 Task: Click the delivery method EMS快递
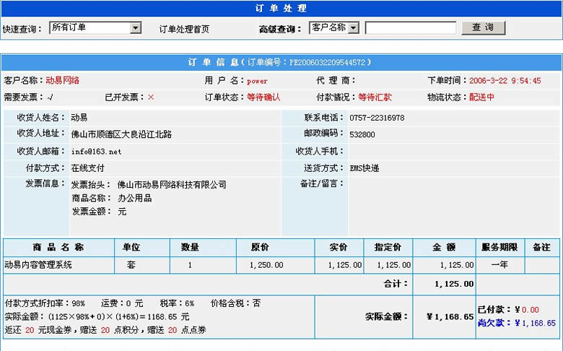(x=365, y=168)
